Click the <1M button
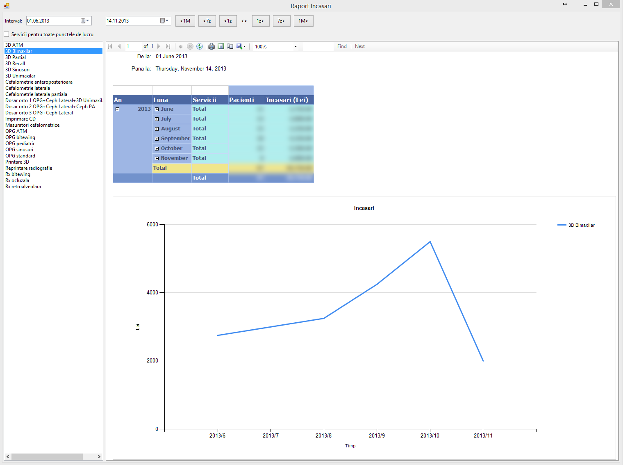The width and height of the screenshot is (623, 465). click(185, 21)
